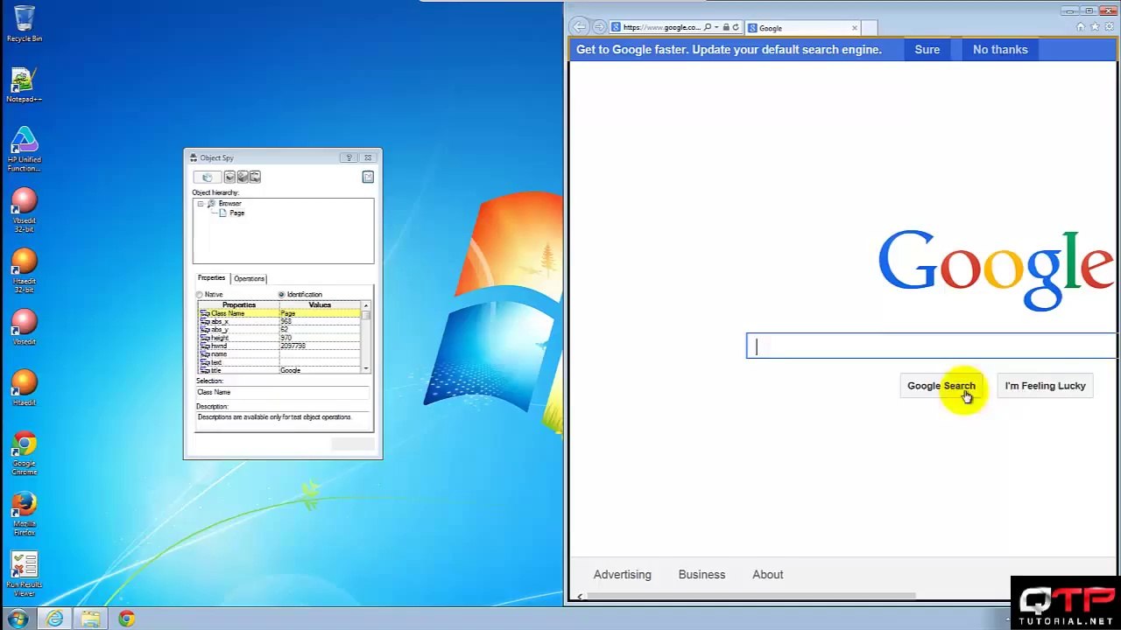This screenshot has height=630, width=1121.
Task: Open a new tab in Internet Explorer
Action: 870,28
